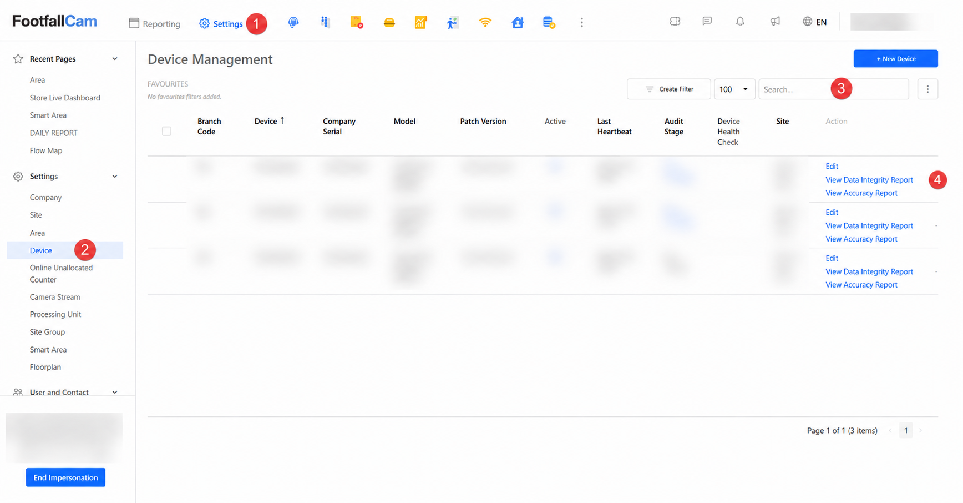Collapse the Recent Pages section chevron
The width and height of the screenshot is (963, 503).
coord(115,58)
